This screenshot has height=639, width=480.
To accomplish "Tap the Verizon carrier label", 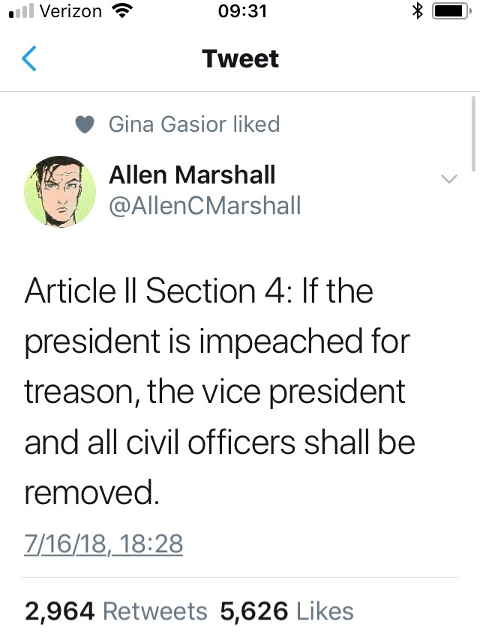I will pyautogui.click(x=70, y=11).
